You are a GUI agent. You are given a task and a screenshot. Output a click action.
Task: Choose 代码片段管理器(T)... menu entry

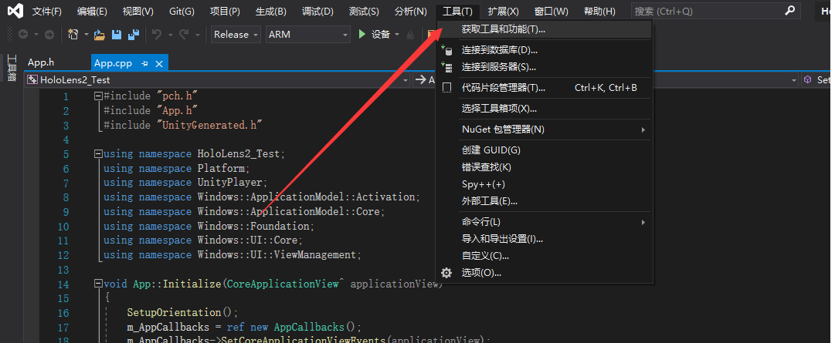pos(545,88)
